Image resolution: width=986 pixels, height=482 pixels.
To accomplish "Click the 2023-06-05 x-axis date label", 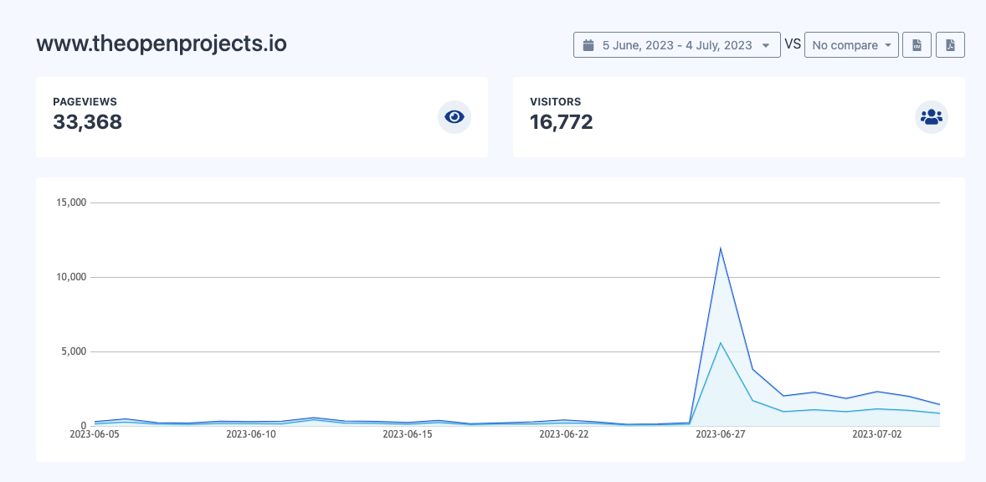I will pos(94,434).
